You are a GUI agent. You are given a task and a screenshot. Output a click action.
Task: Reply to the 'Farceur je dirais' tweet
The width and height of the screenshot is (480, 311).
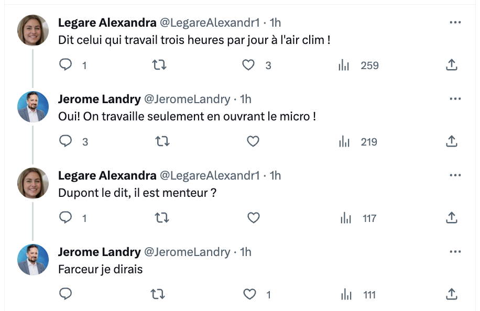point(65,294)
